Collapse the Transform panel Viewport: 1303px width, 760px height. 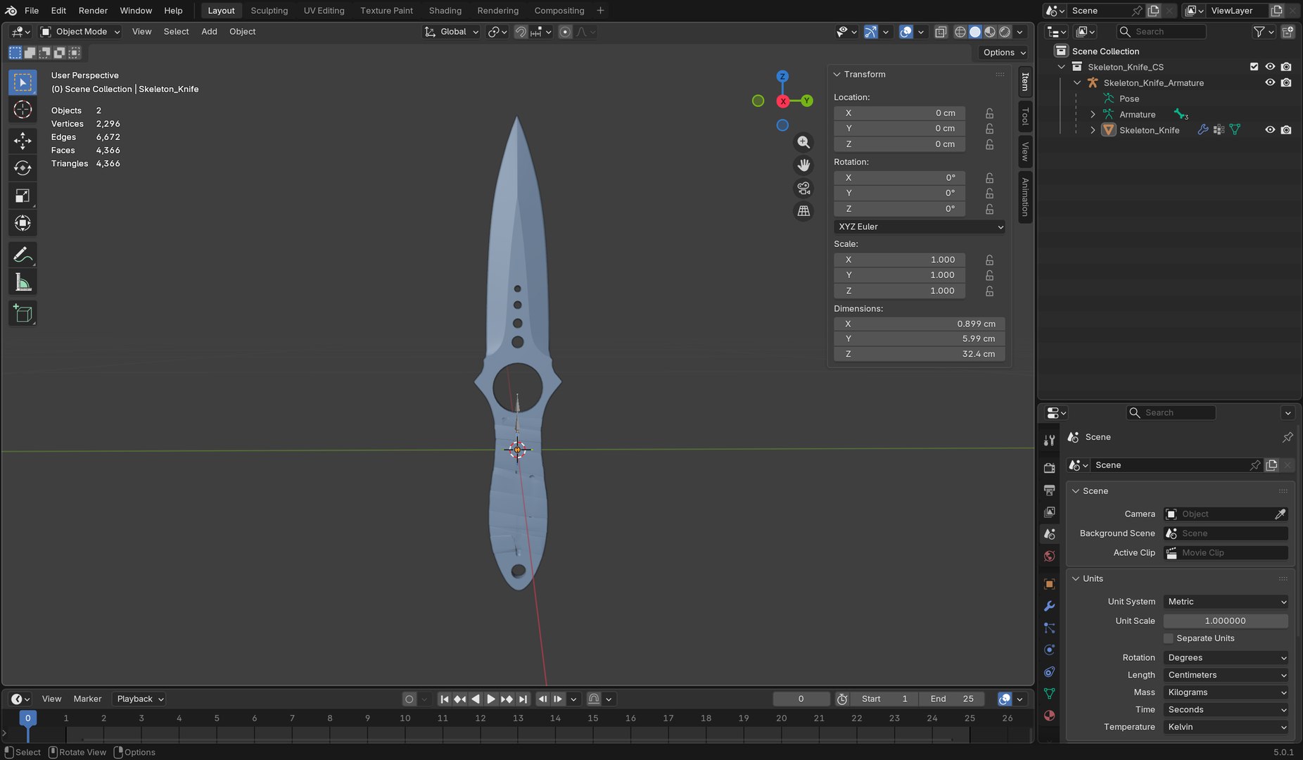(837, 75)
